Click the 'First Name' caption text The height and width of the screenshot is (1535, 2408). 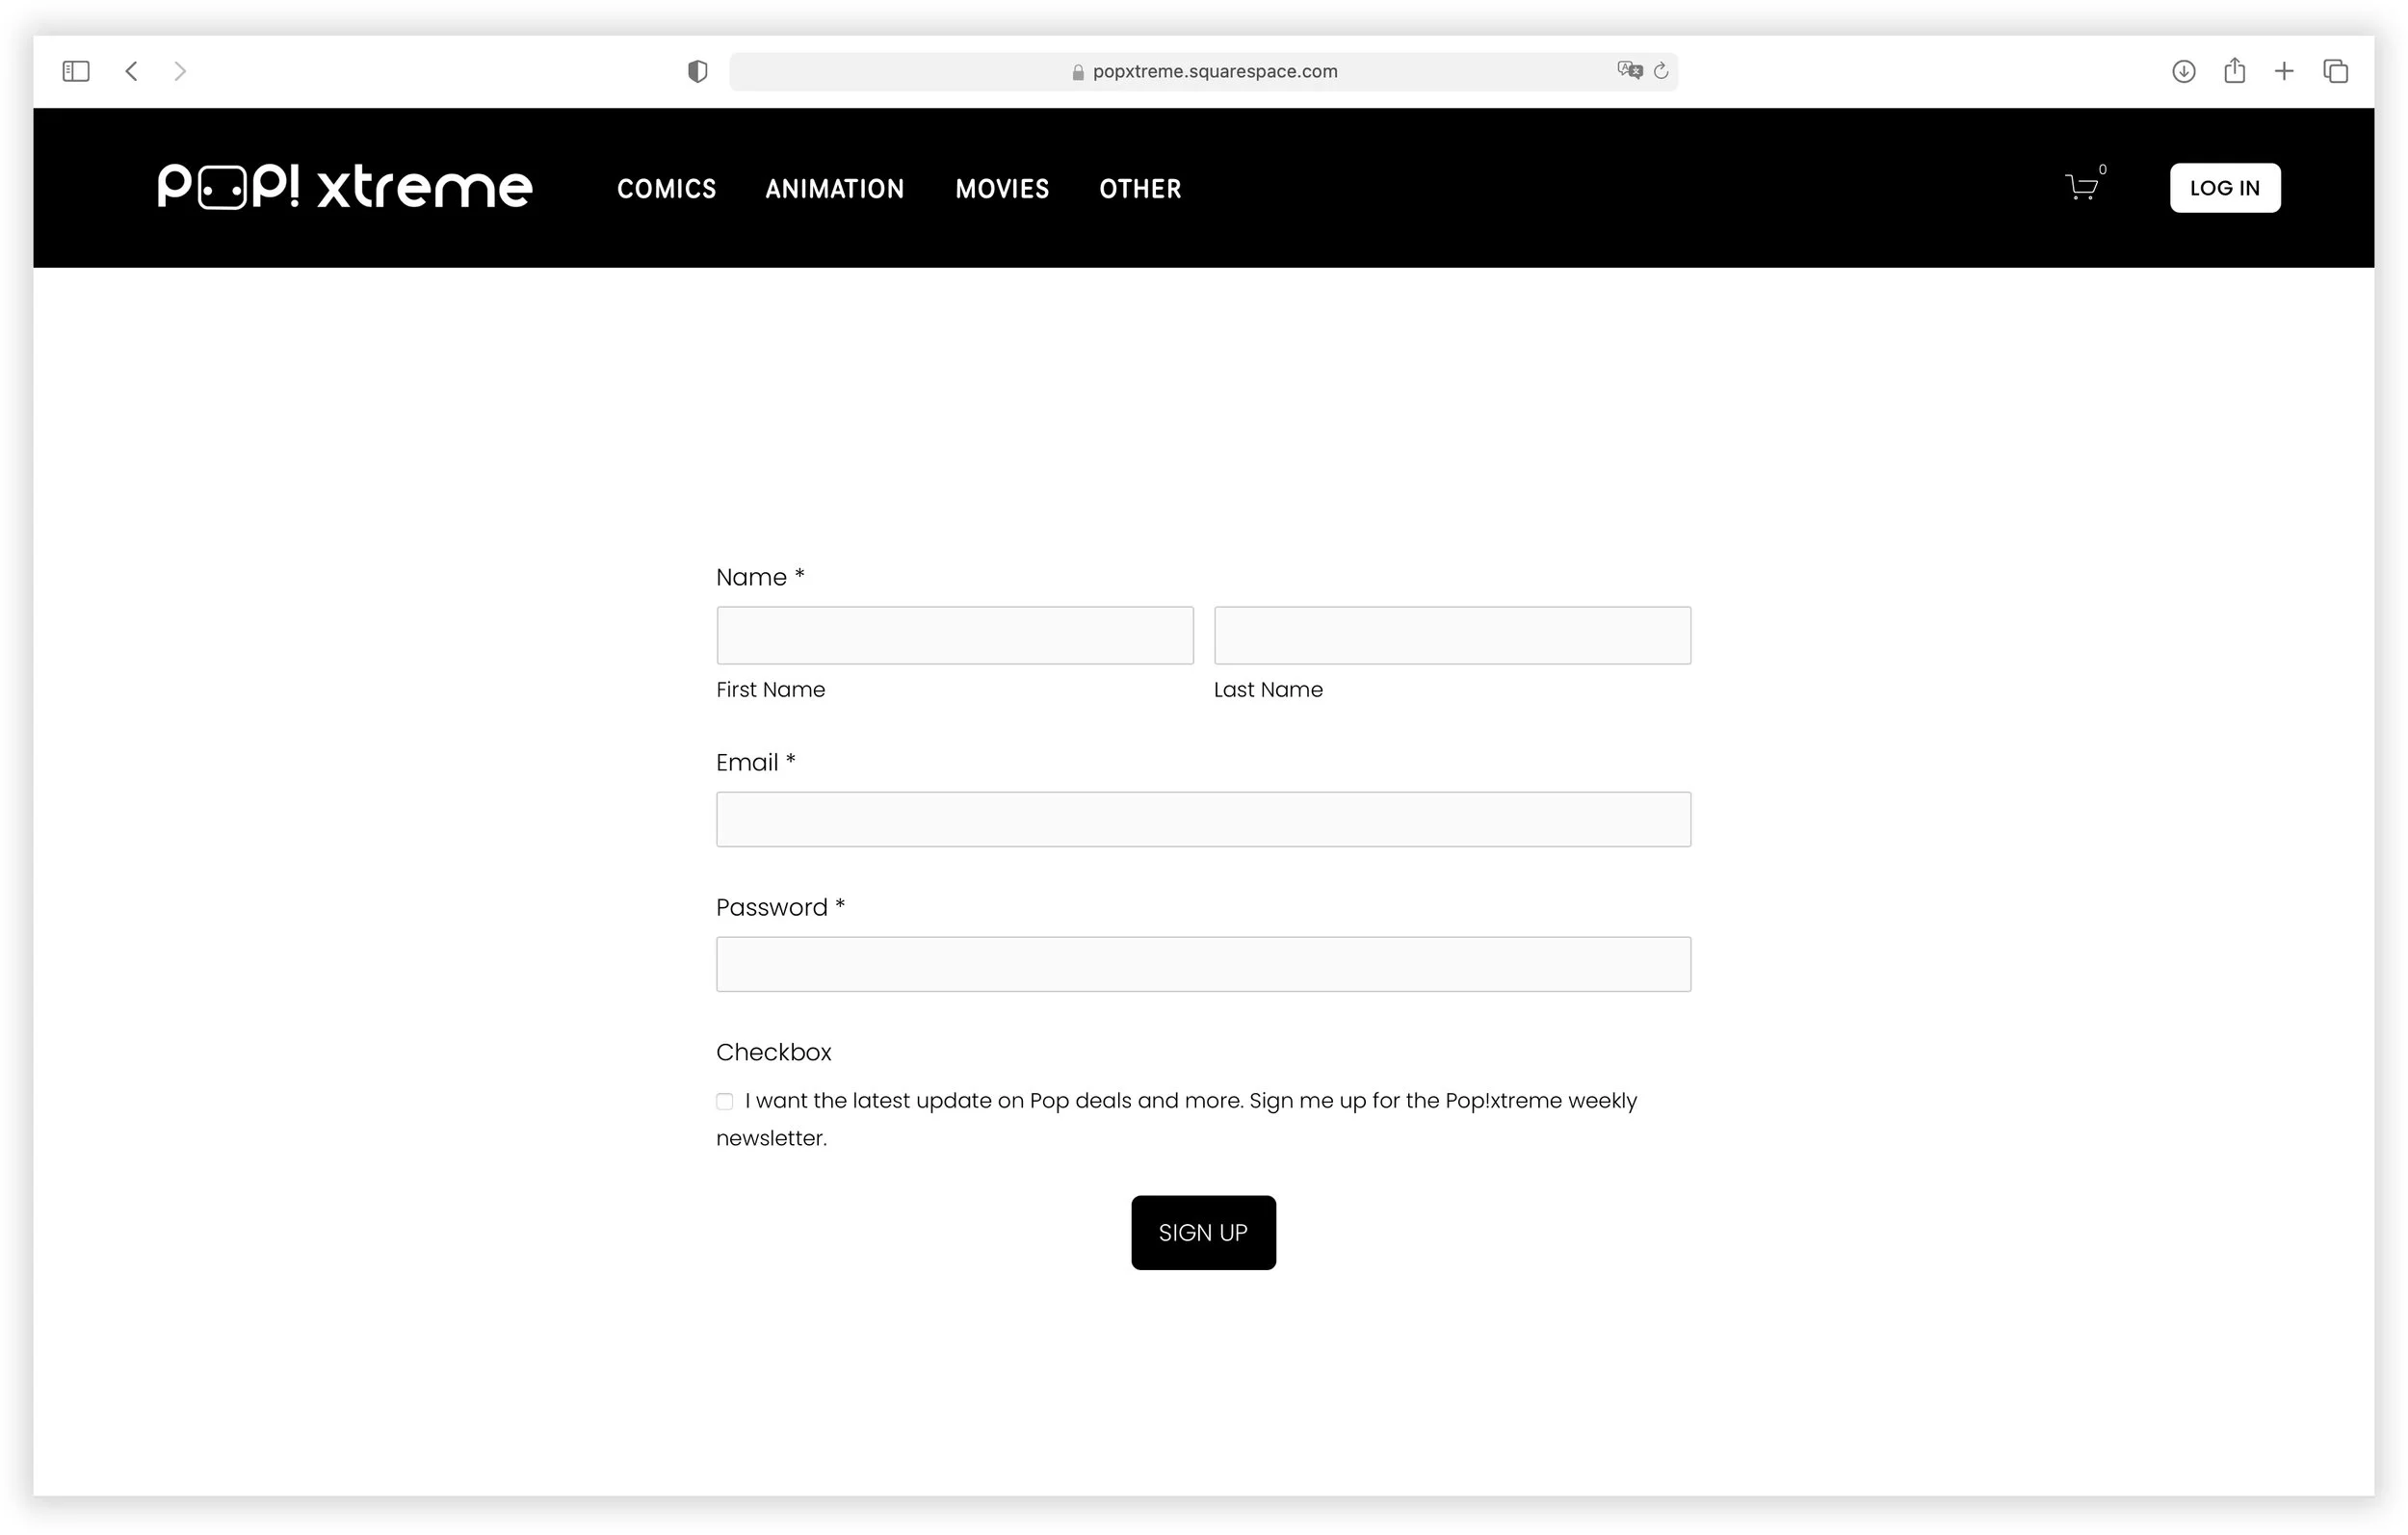(770, 690)
